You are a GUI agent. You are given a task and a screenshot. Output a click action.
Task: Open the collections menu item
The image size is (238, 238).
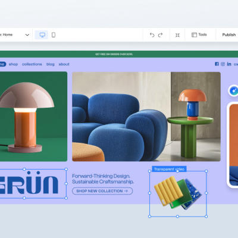click(32, 64)
